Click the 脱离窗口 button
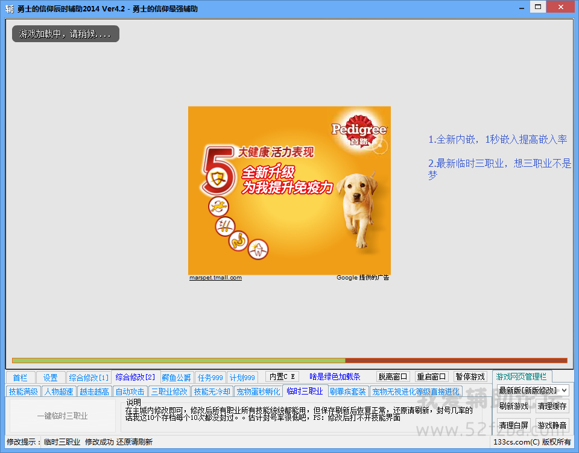579x453 pixels. click(393, 376)
